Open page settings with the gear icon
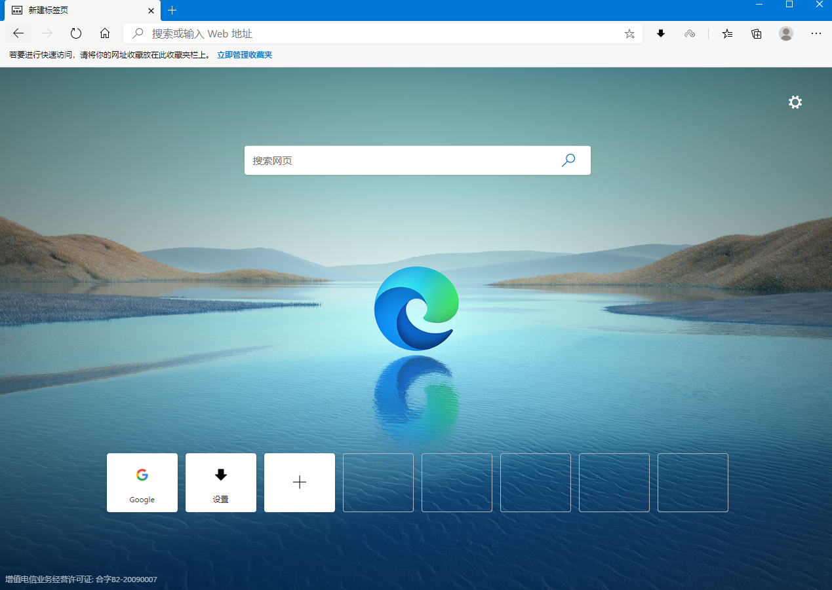 click(x=795, y=102)
